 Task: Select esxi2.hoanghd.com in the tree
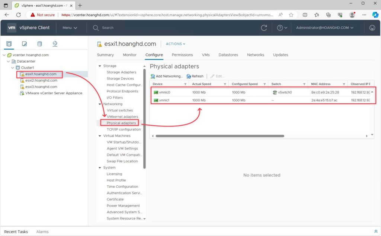click(x=41, y=81)
